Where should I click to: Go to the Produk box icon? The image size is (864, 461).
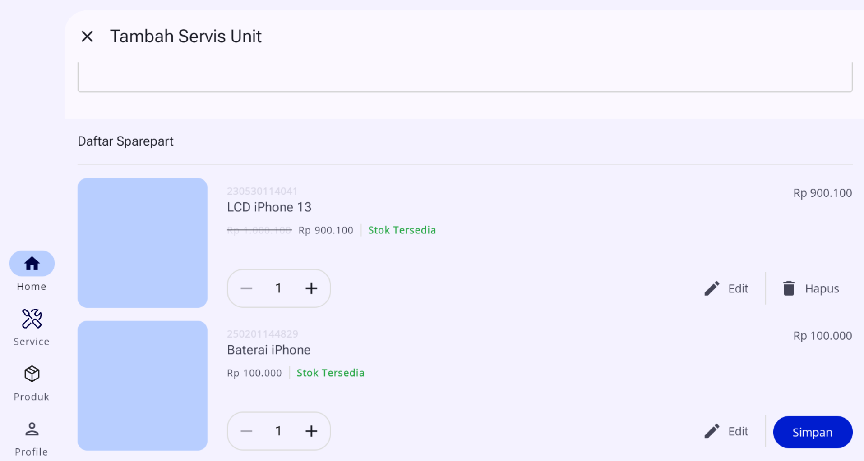point(32,374)
